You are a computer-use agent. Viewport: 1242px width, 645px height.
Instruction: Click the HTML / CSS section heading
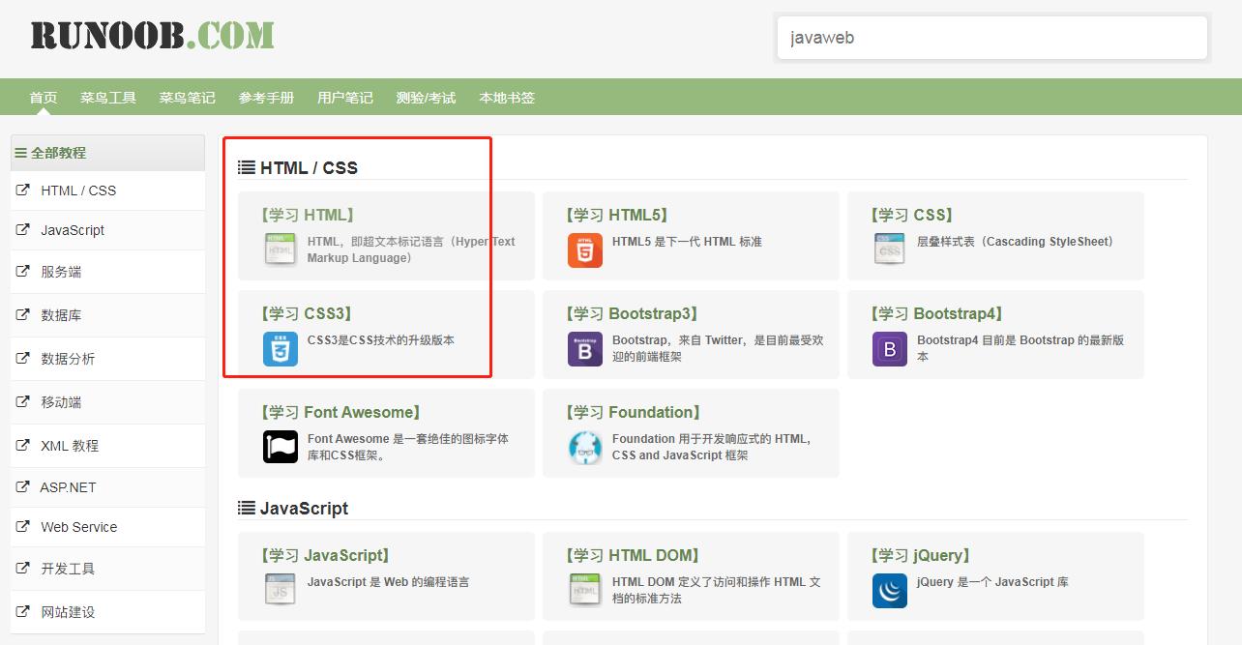309,168
